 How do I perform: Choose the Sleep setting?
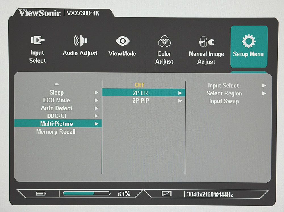57,93
